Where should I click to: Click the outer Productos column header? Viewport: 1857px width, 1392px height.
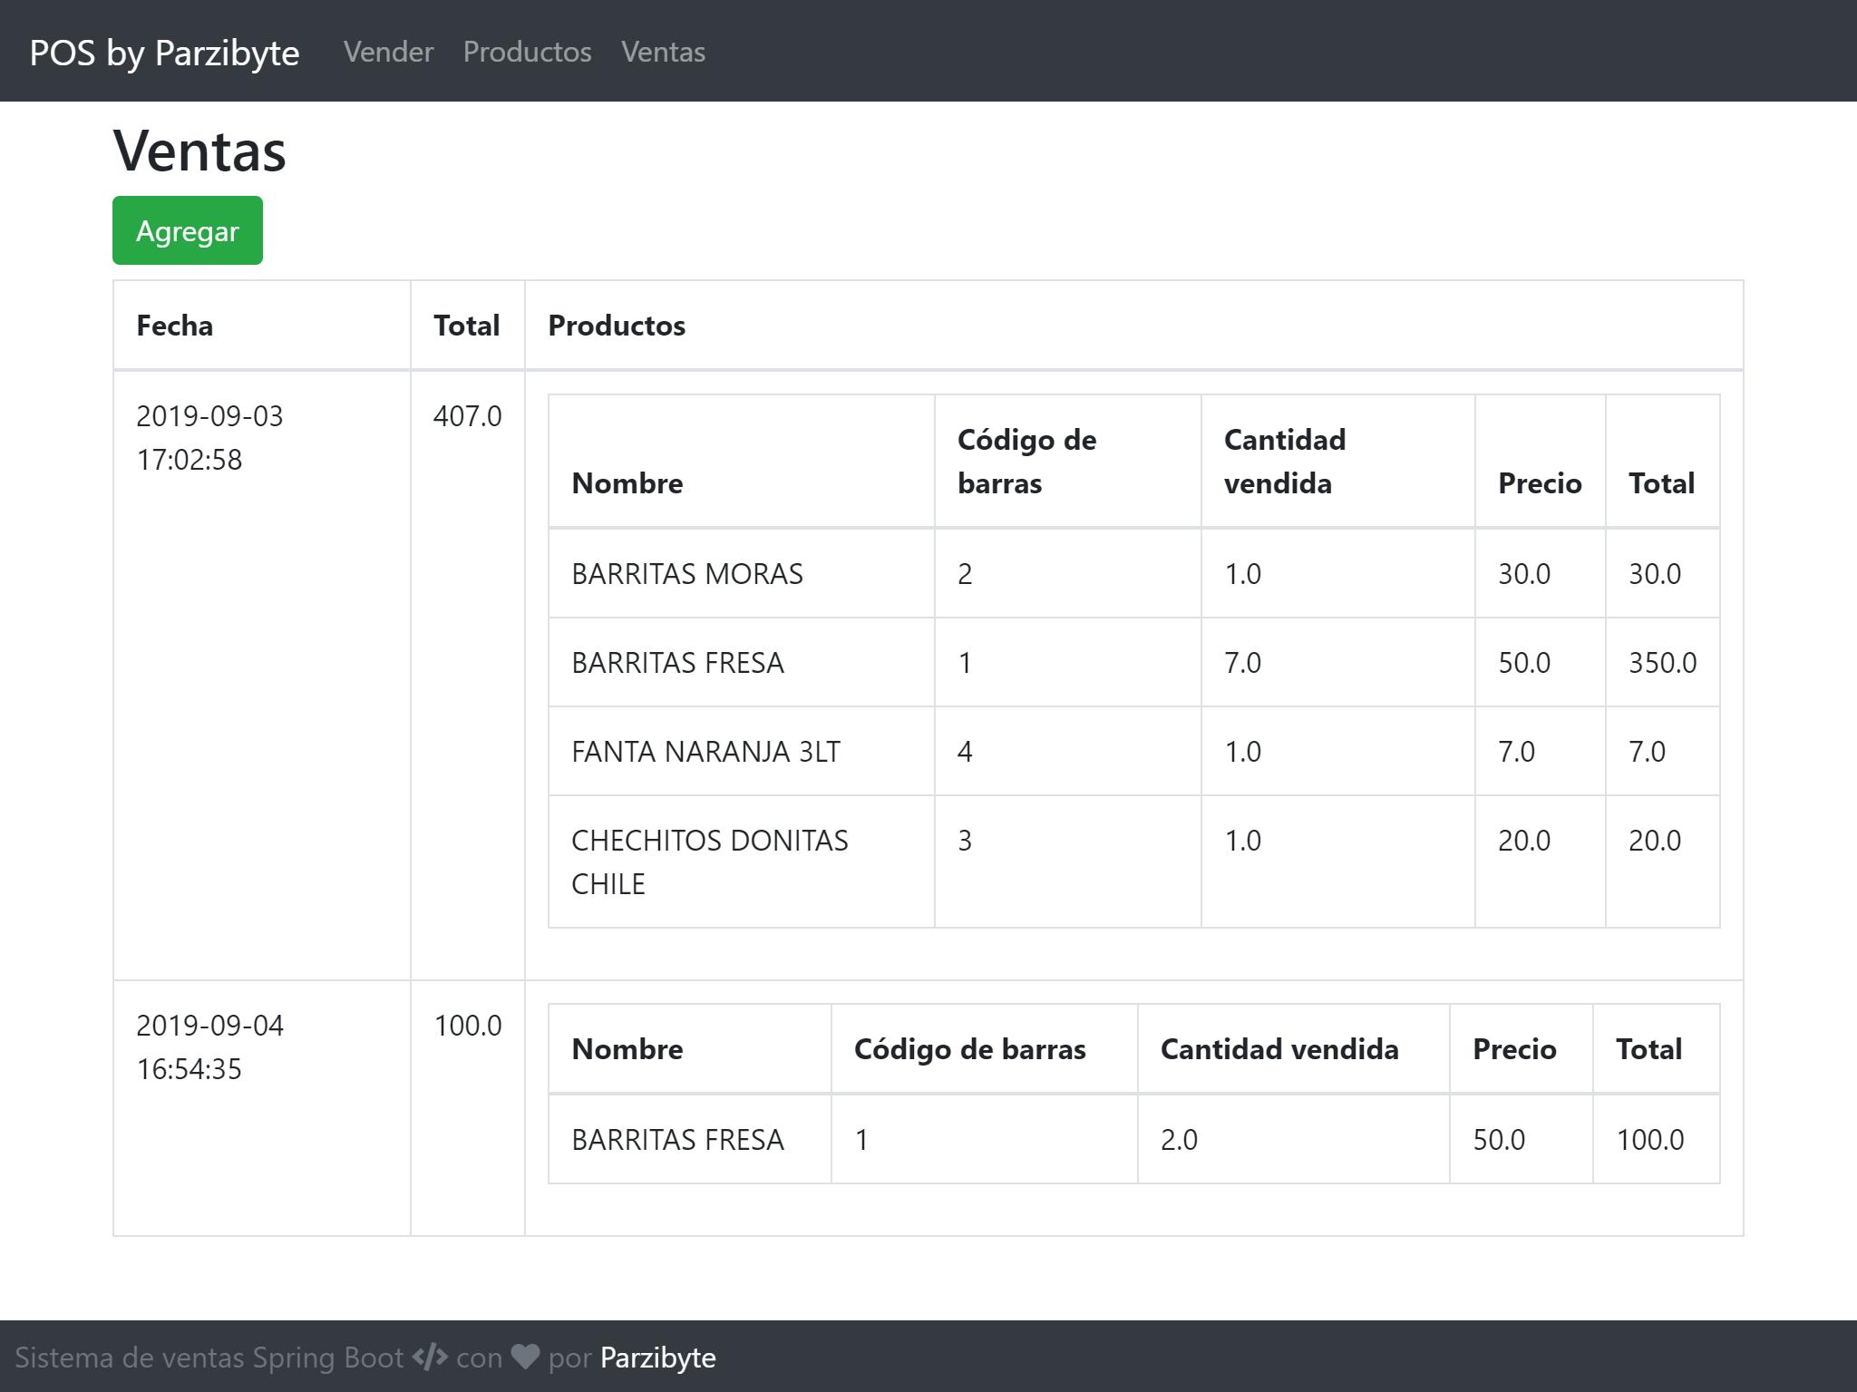pos(617,326)
